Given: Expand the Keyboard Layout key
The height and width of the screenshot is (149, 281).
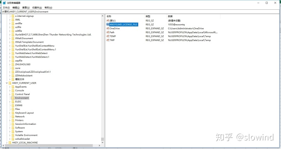Looking at the screenshot, I should (x=10, y=113).
